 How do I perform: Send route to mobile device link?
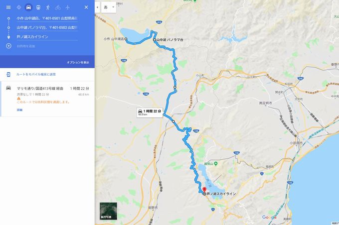tap(36, 74)
